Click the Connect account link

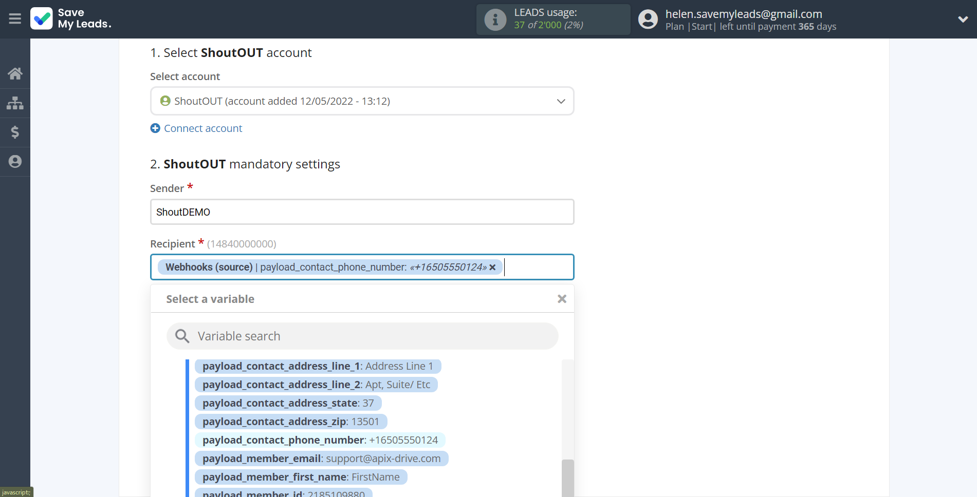[x=202, y=128]
